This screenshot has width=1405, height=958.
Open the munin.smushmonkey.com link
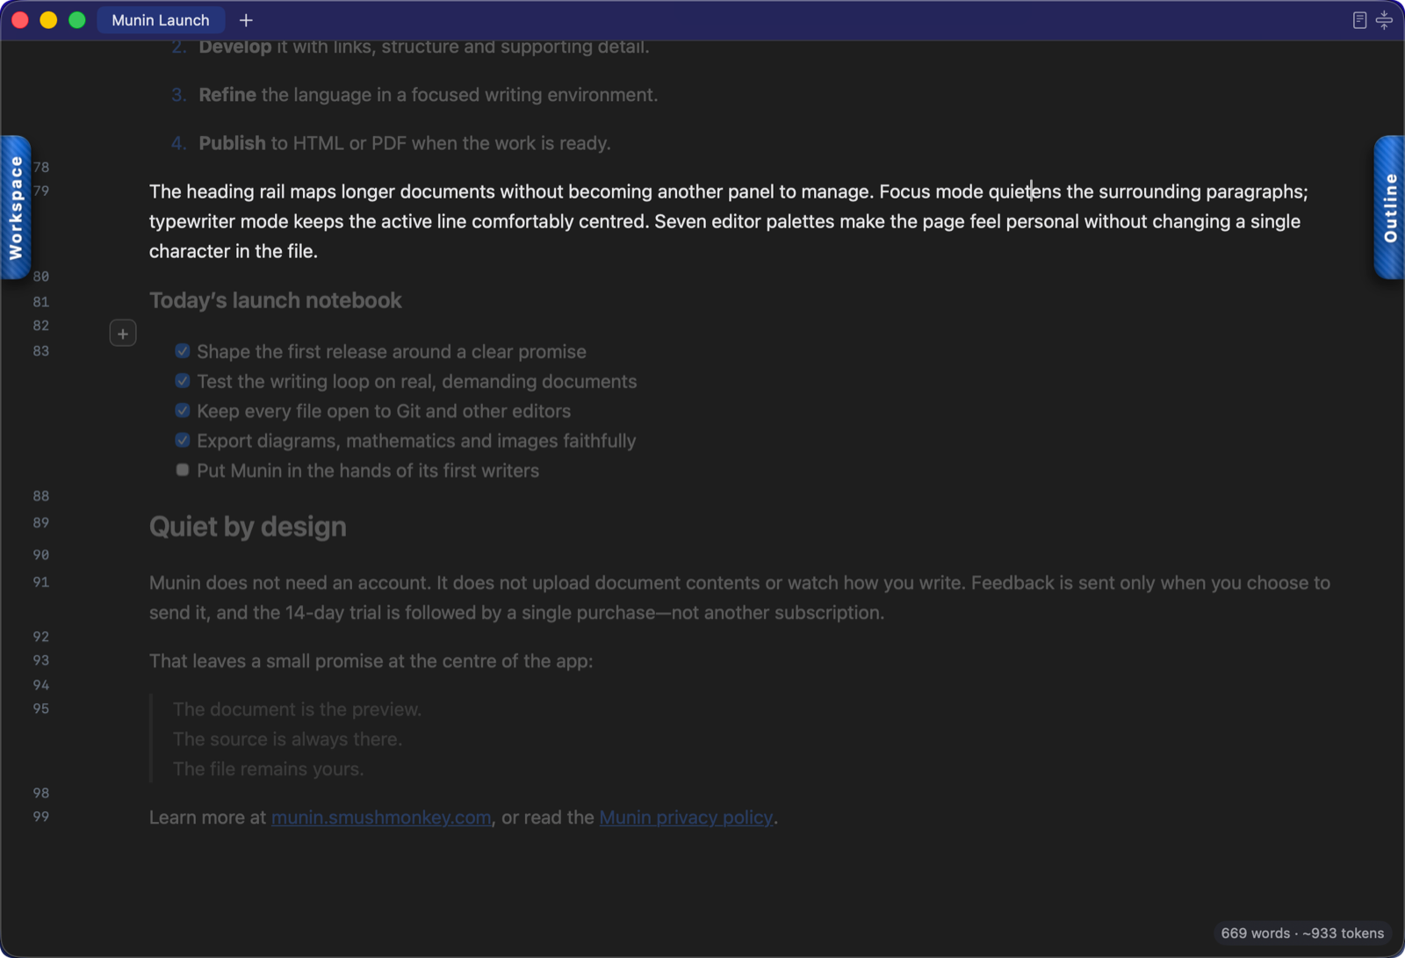click(381, 818)
